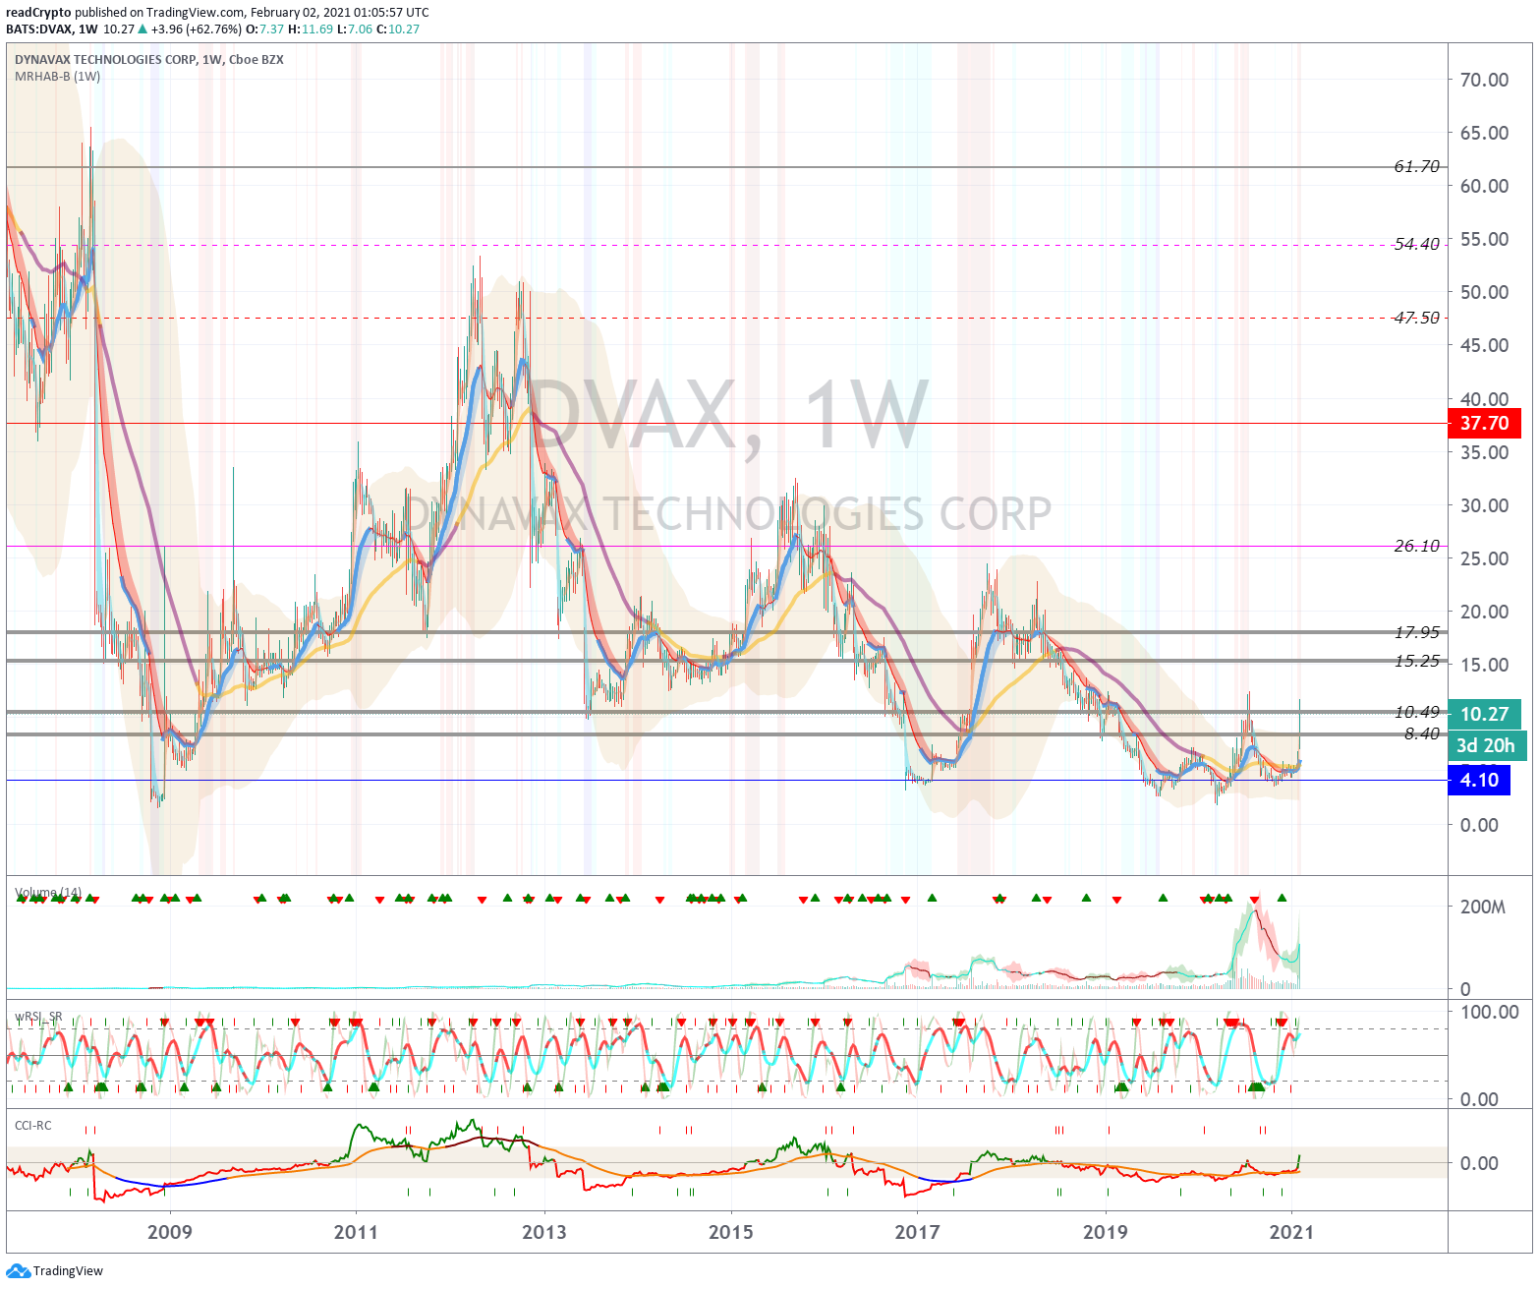Click the 10.49 level label
1539x1289 pixels.
pos(1416,712)
